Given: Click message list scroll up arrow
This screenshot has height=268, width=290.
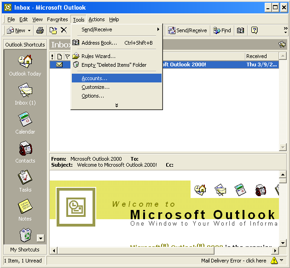Looking at the screenshot, I should 283,56.
